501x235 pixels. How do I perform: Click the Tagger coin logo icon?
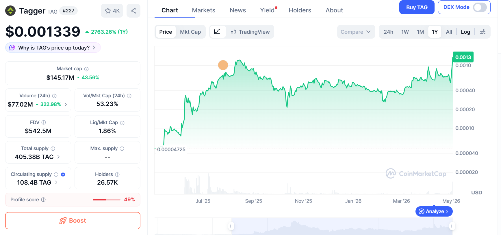click(10, 11)
